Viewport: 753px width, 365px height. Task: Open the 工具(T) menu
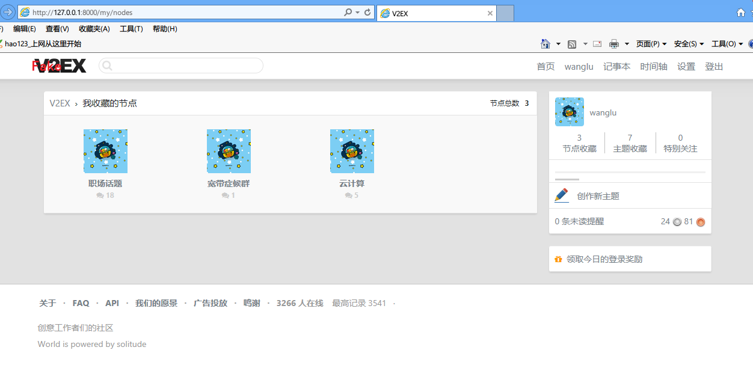[131, 29]
